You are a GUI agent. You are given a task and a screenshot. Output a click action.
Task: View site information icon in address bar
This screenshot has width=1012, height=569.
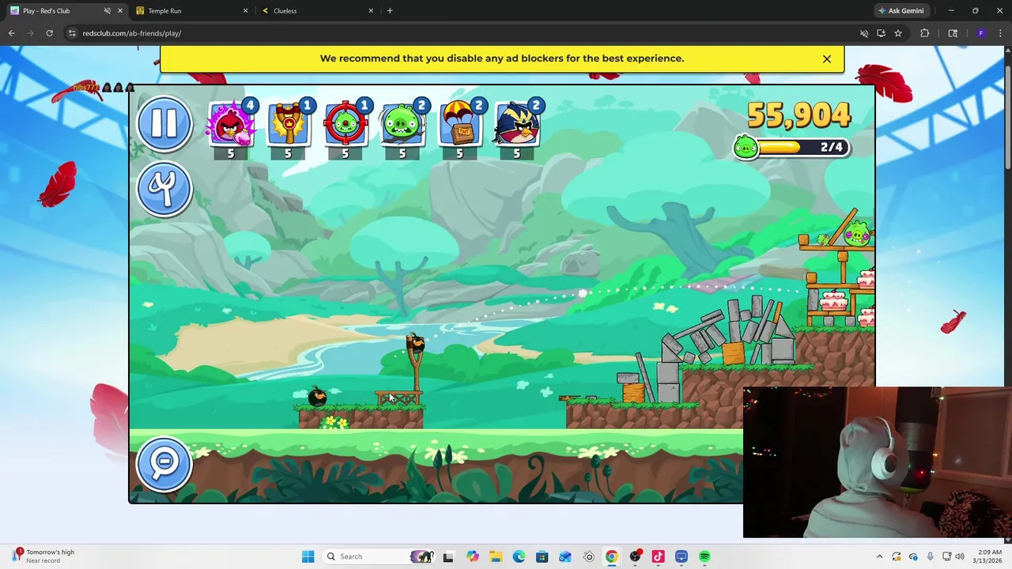coord(72,33)
